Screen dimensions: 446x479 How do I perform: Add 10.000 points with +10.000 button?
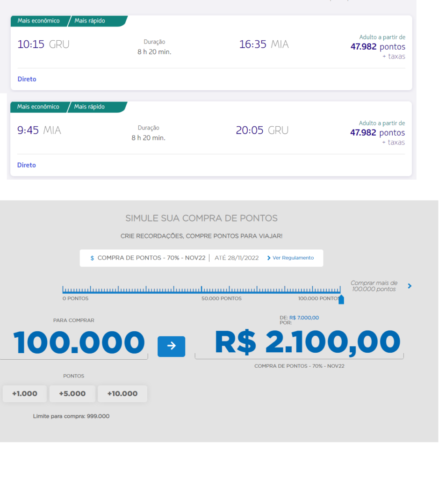pos(122,393)
